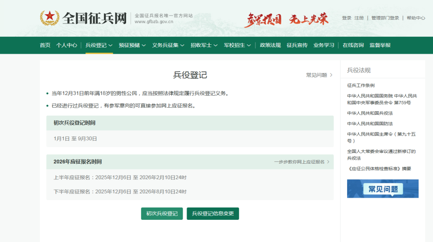Expand the 预征预储 dropdown menu

click(132, 45)
